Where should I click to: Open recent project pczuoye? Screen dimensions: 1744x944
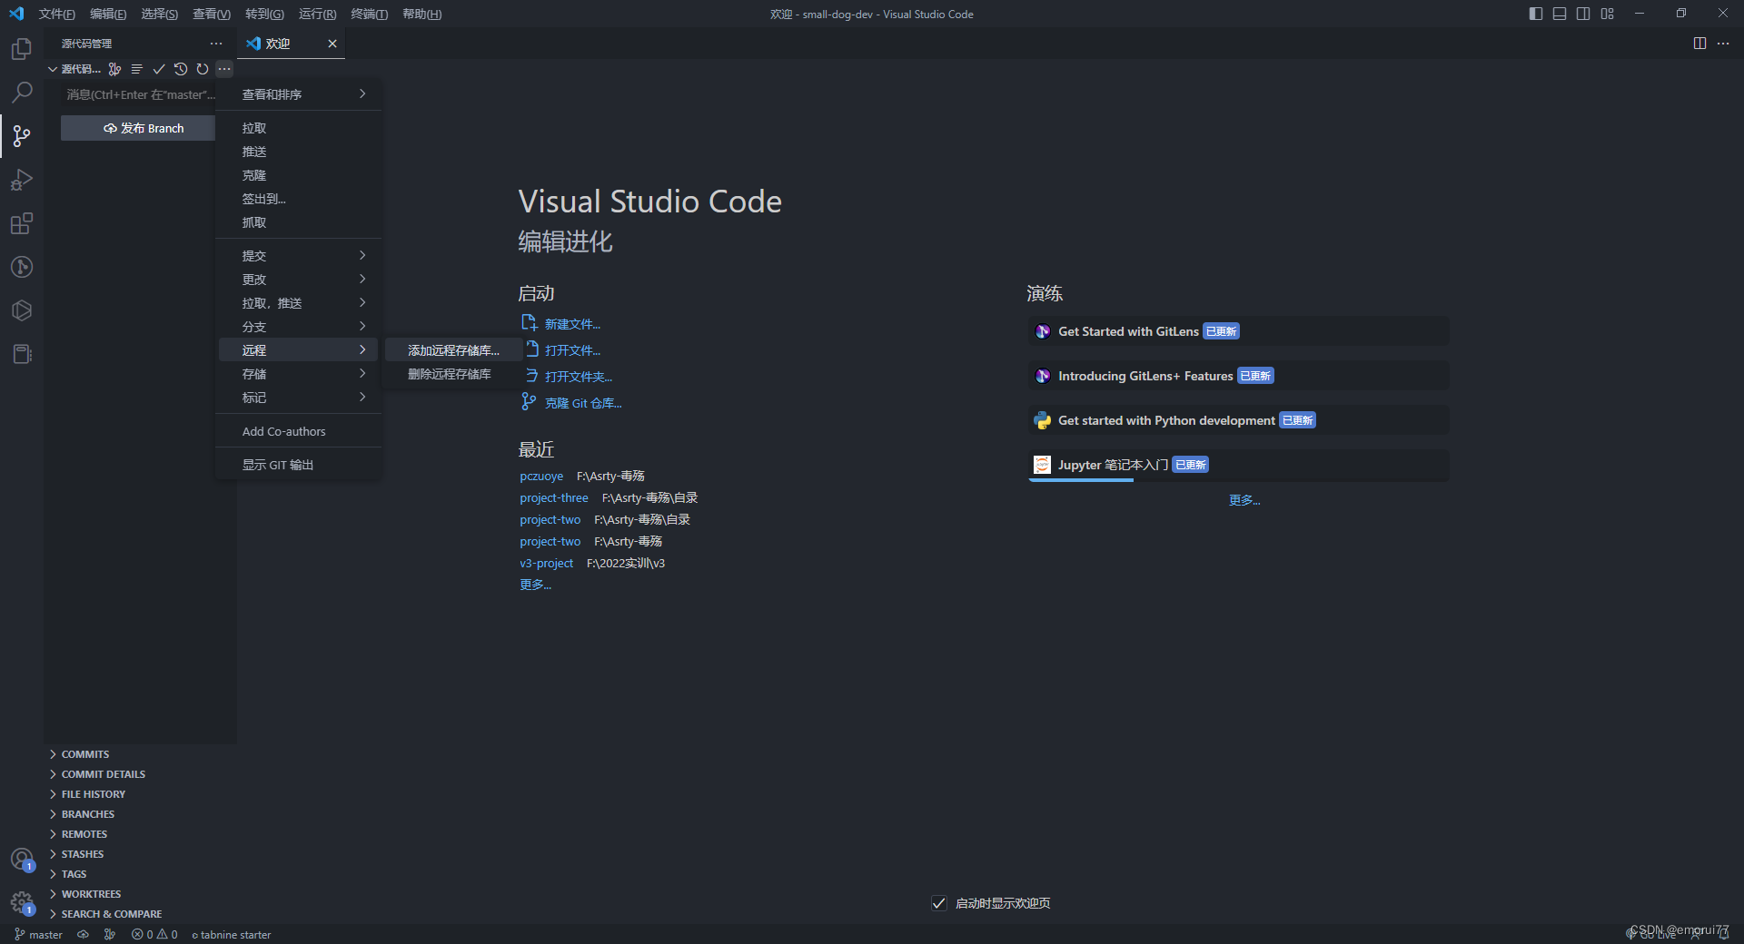(x=541, y=476)
